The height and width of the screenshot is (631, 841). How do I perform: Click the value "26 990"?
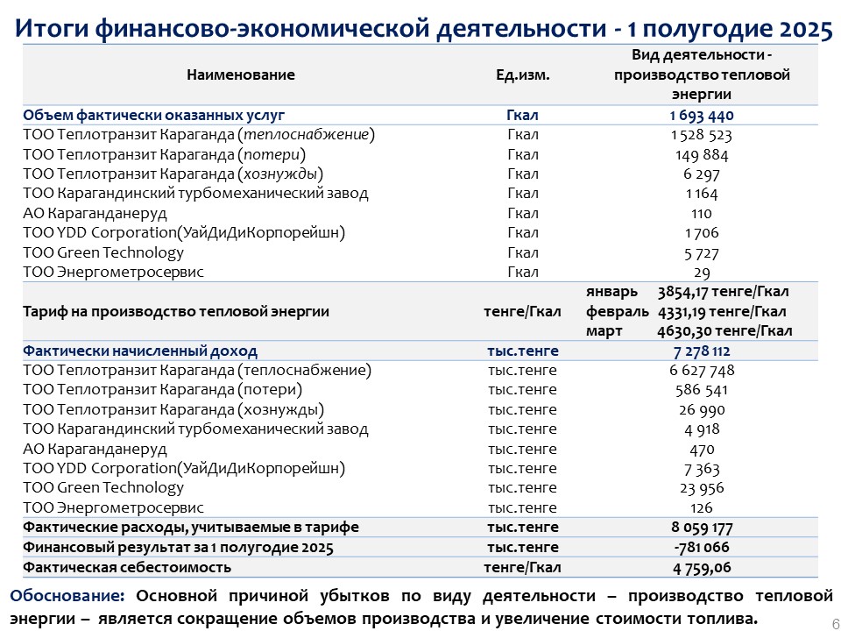702,410
